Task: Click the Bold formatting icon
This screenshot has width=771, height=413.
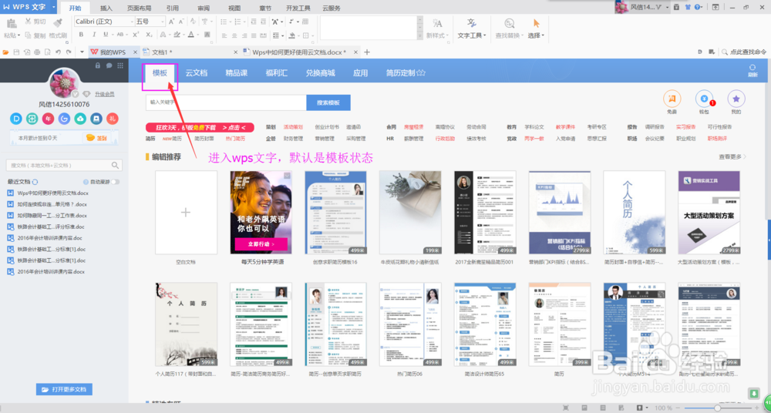Action: click(x=81, y=35)
